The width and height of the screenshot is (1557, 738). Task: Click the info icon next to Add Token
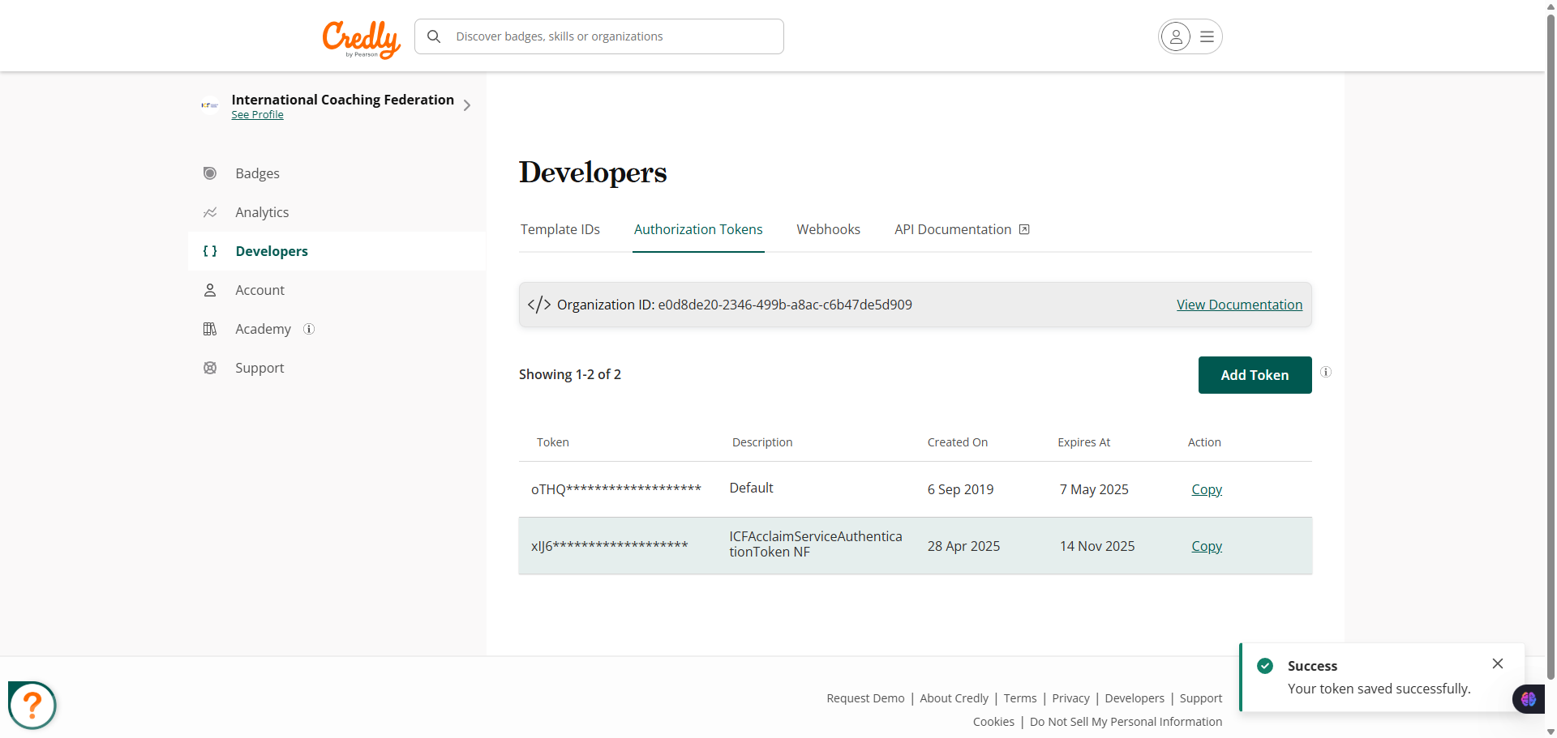click(1326, 372)
